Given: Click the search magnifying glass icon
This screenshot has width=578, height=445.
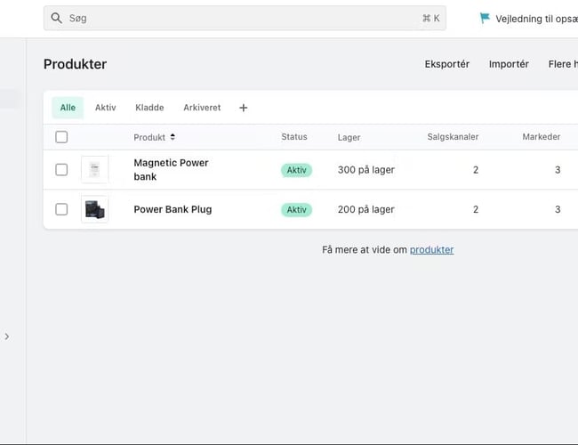Looking at the screenshot, I should pos(57,18).
